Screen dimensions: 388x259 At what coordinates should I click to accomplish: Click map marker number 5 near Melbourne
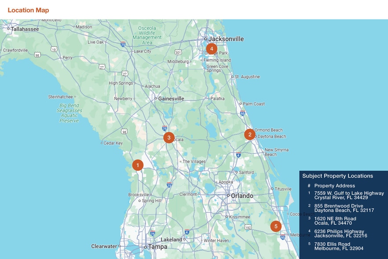(x=276, y=226)
